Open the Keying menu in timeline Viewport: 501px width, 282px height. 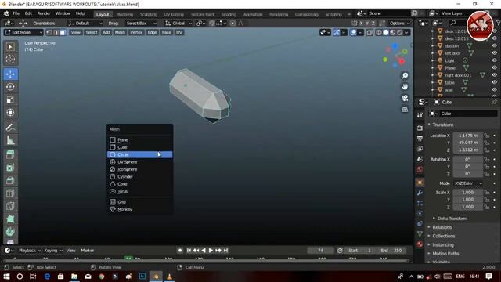pyautogui.click(x=52, y=251)
